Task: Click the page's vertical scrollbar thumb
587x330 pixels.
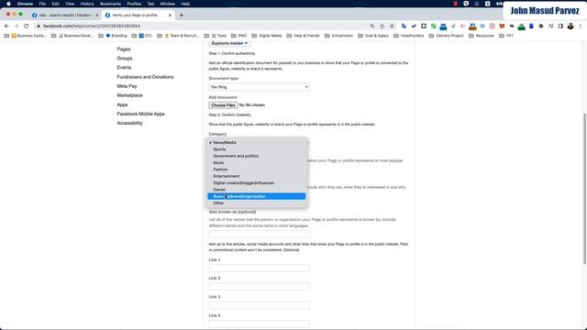Action: pos(585,189)
